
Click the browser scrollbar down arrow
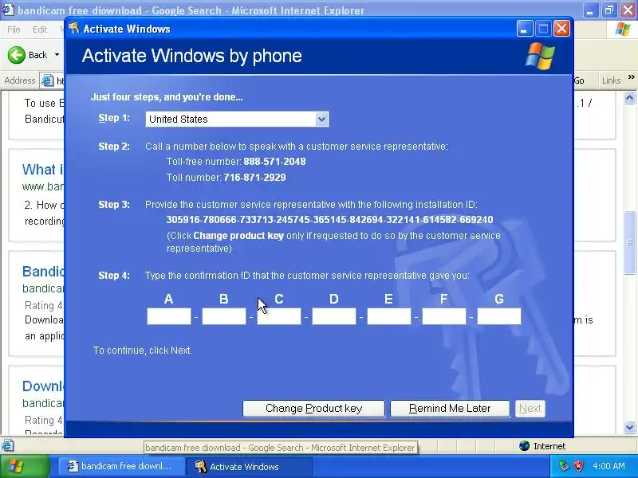[x=629, y=427]
